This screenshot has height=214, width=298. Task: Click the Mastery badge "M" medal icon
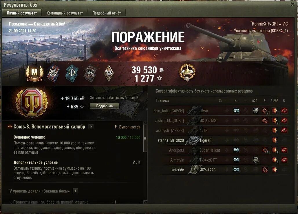tap(34, 73)
